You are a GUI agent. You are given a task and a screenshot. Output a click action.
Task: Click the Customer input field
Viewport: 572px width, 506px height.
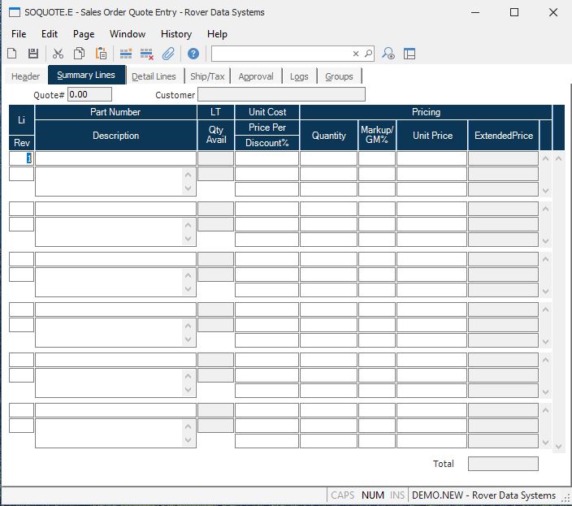(x=281, y=95)
